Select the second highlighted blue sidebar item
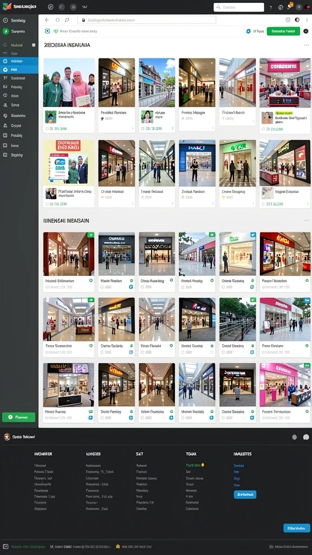Image resolution: width=312 pixels, height=555 pixels. tap(19, 70)
